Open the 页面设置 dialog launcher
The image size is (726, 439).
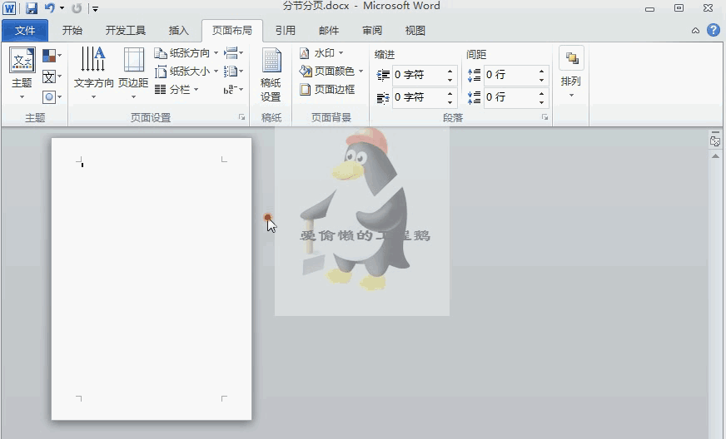point(242,118)
